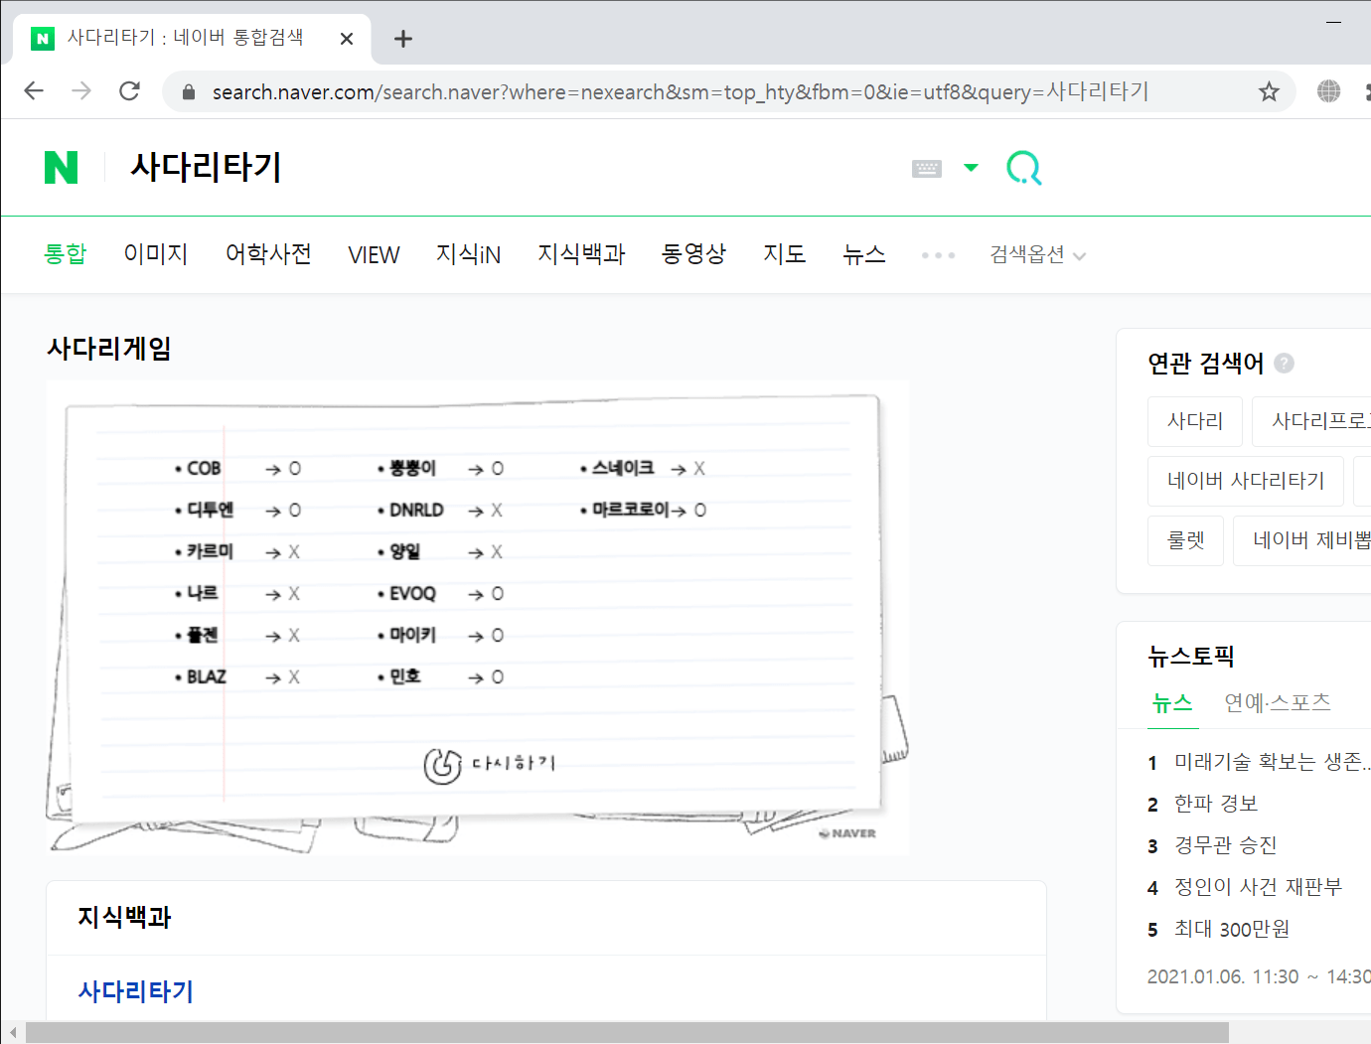Select the 통합 search tab

pyautogui.click(x=66, y=254)
